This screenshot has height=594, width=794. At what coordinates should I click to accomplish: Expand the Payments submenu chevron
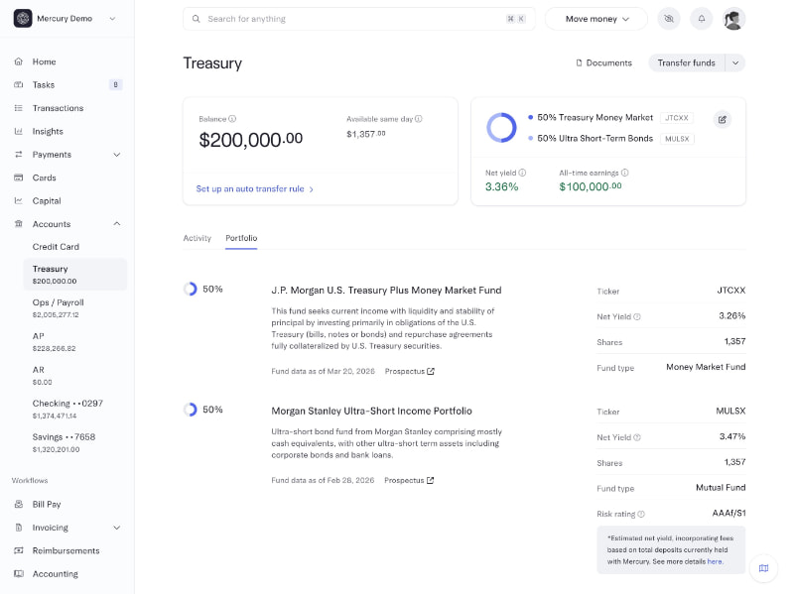[117, 155]
